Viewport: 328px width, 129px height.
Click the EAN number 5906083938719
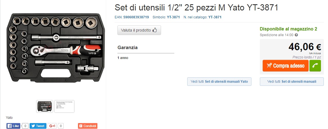(x=136, y=17)
